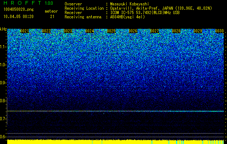
Task: Click the 0.9 frequency axis label
Action: [x=3, y=83]
